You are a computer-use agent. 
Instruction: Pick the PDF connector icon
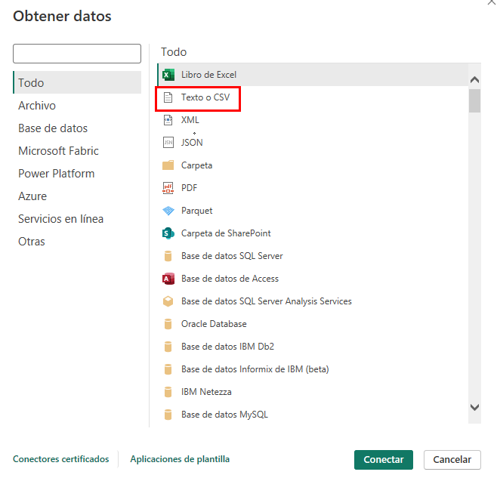pyautogui.click(x=168, y=188)
